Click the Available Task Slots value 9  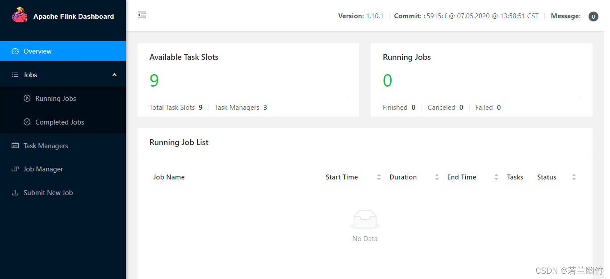tap(154, 80)
